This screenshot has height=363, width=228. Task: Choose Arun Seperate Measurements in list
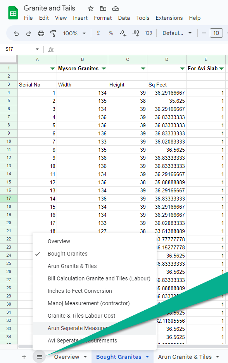pyautogui.click(x=95, y=328)
